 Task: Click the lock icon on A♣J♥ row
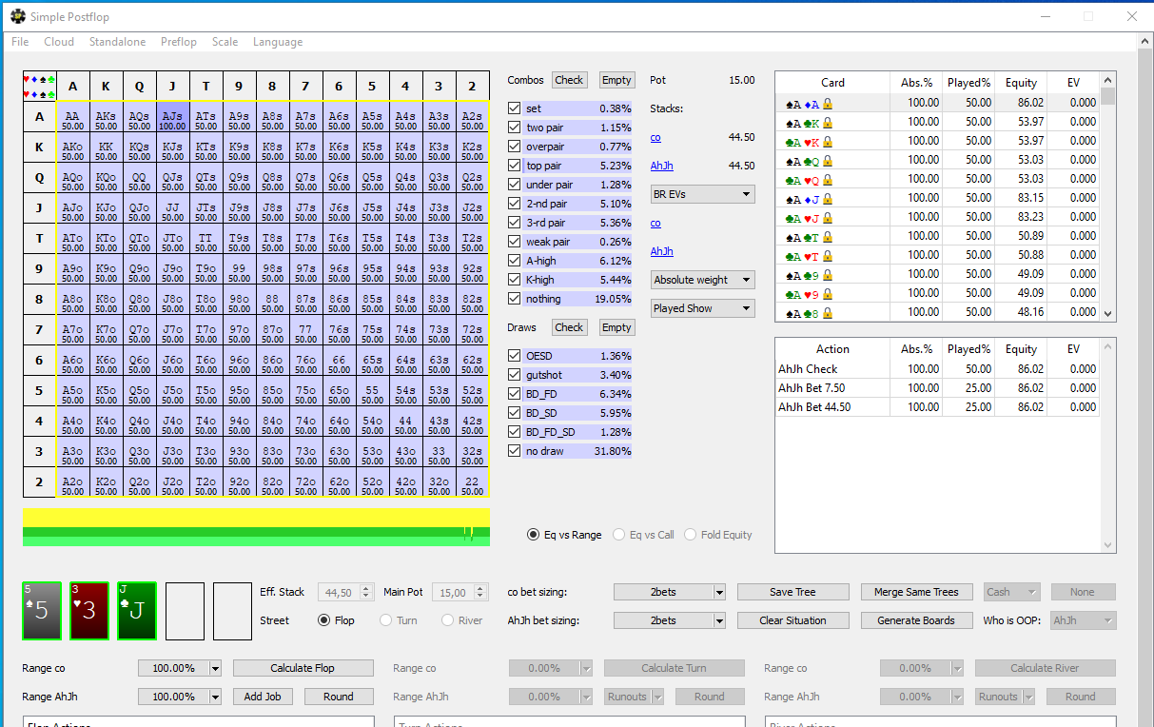[828, 217]
